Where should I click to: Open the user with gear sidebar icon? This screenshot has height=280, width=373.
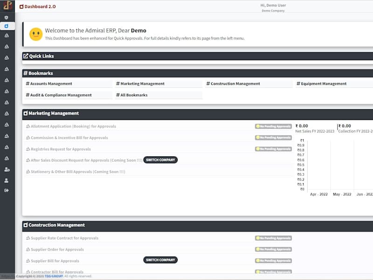[x=7, y=169]
